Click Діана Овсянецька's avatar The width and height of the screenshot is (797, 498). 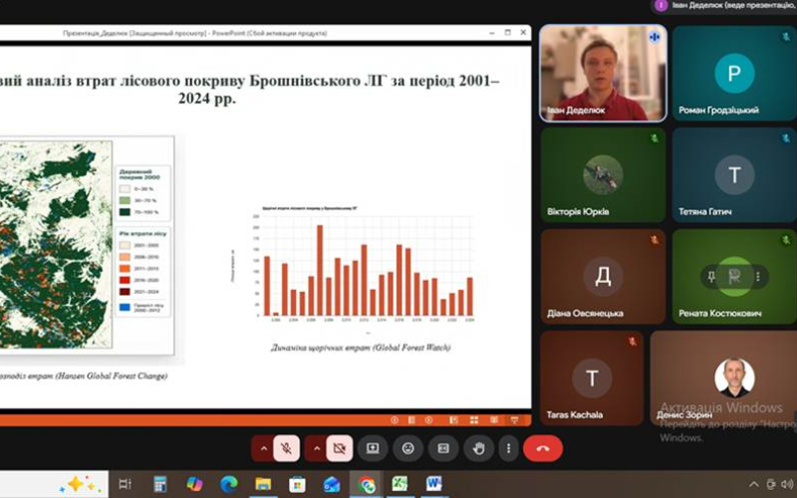(603, 276)
